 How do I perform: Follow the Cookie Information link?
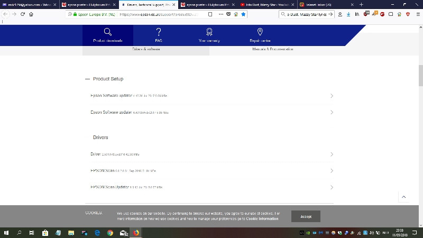(262, 219)
